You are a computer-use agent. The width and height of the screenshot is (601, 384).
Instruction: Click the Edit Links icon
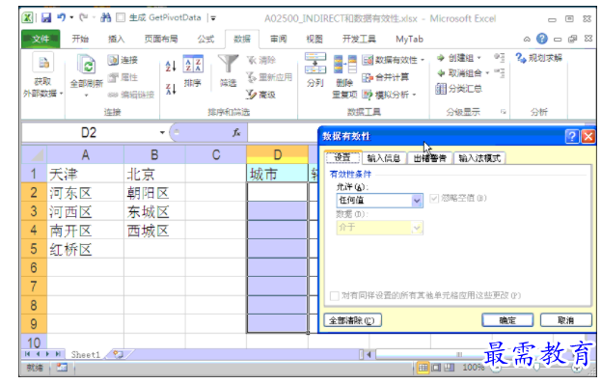[113, 95]
